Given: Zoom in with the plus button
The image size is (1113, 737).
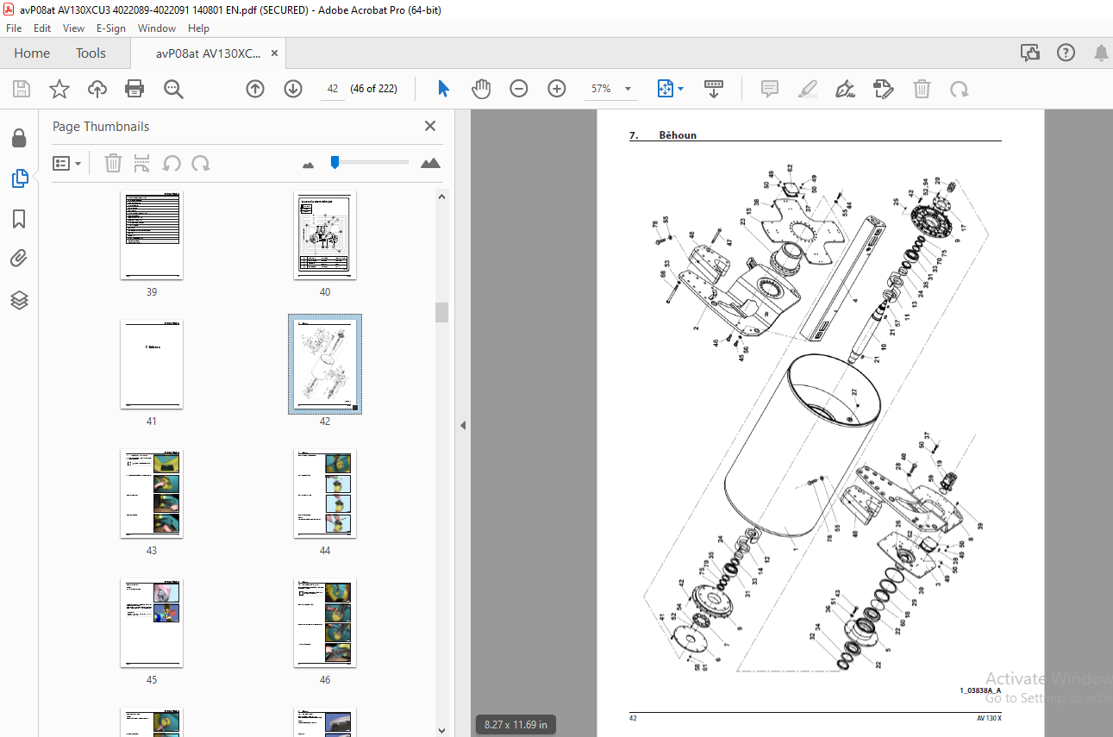Looking at the screenshot, I should [x=557, y=89].
